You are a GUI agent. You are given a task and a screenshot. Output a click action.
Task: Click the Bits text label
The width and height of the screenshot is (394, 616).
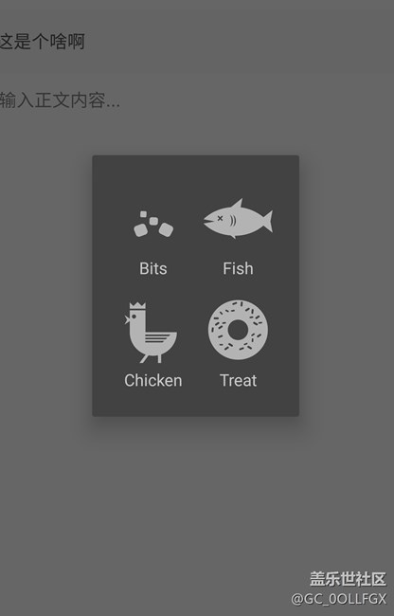(x=153, y=269)
